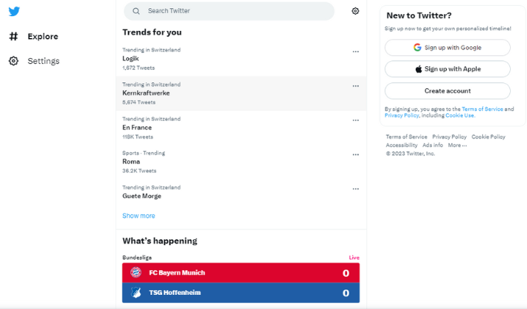527x309 pixels.
Task: Sign up with Apple
Action: coord(447,69)
